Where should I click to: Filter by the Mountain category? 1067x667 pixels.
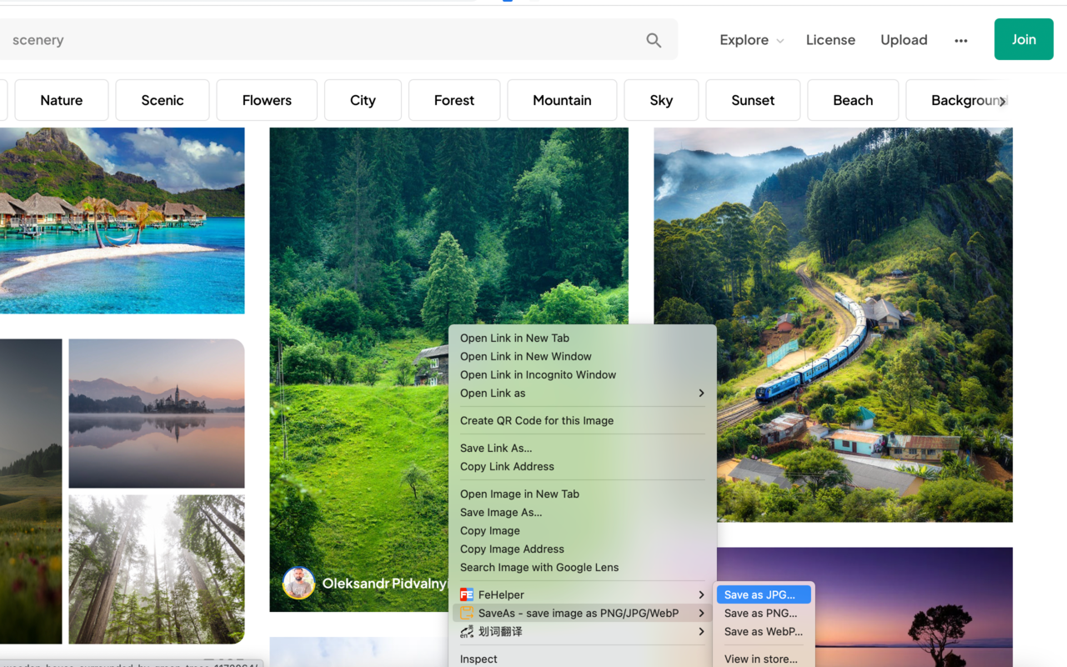tap(562, 100)
